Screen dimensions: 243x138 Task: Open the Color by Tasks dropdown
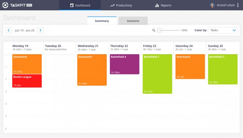pyautogui.click(x=223, y=30)
